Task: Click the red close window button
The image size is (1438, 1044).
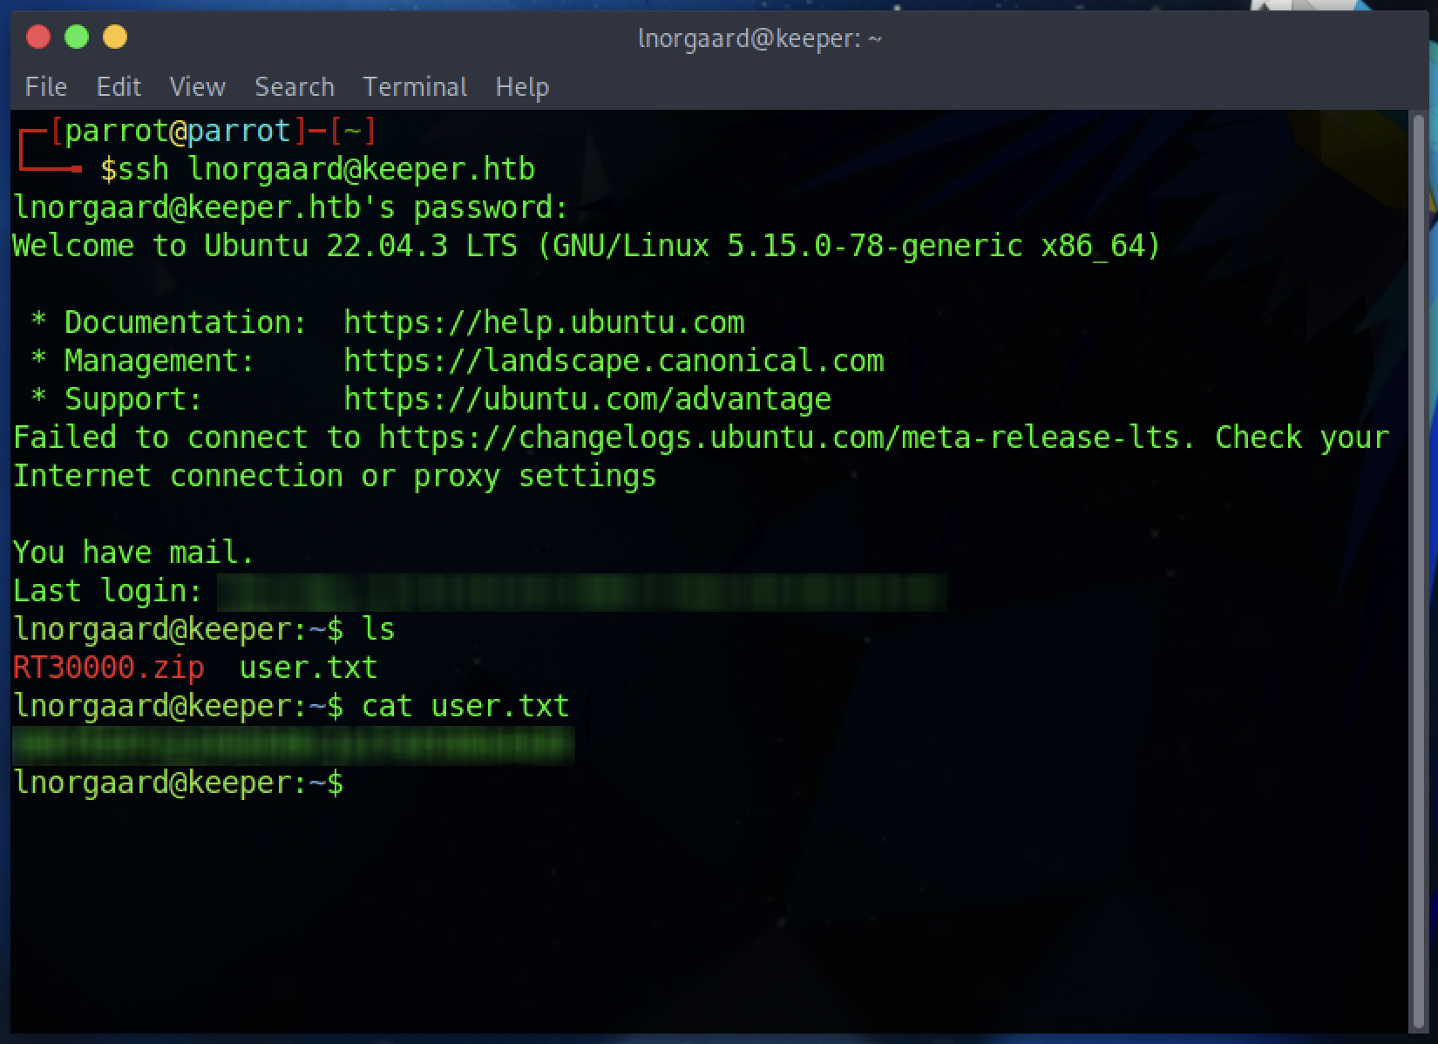Action: click(x=38, y=37)
